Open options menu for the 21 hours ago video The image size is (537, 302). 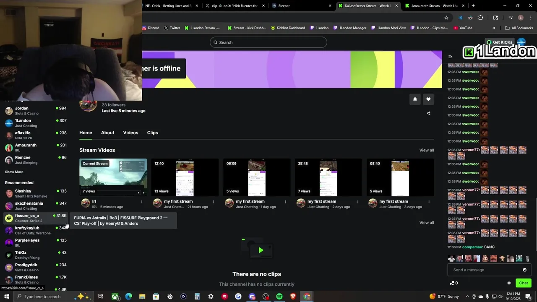pyautogui.click(x=214, y=202)
